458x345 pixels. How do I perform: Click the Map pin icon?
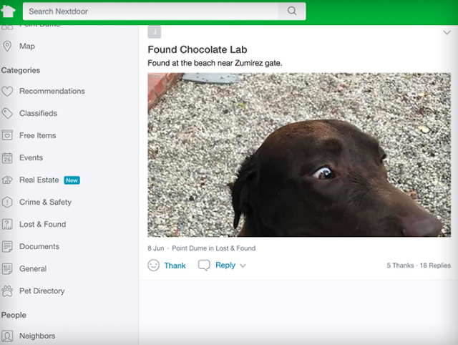coord(7,47)
